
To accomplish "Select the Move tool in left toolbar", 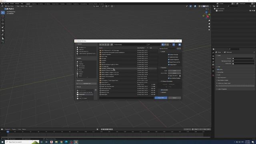I will pyautogui.click(x=3, y=20).
